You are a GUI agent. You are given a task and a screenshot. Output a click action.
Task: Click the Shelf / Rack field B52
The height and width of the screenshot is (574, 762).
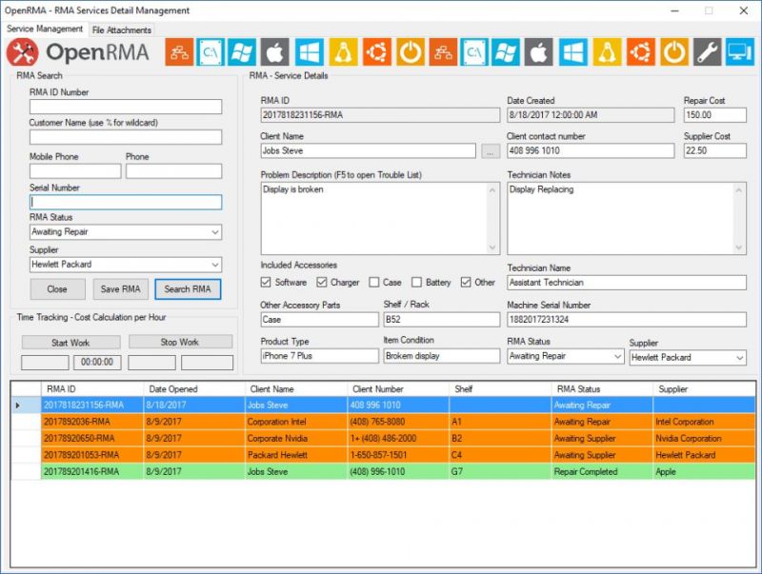tap(441, 320)
